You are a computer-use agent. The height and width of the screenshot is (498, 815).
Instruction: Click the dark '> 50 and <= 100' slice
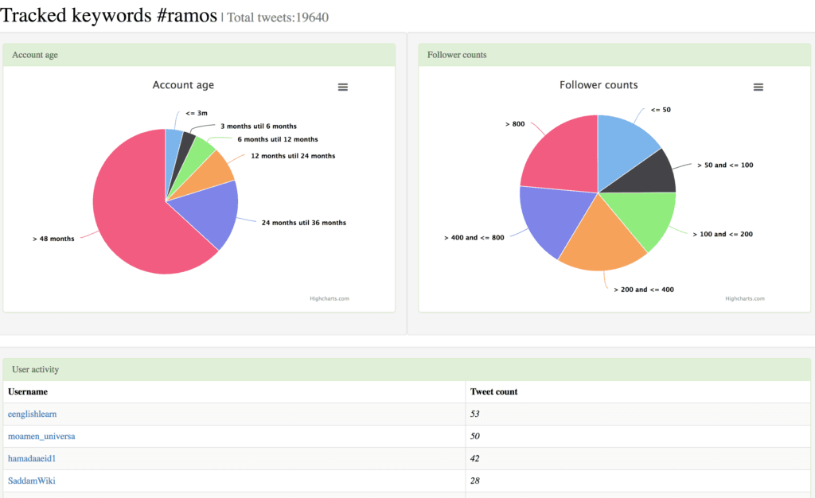coord(653,173)
